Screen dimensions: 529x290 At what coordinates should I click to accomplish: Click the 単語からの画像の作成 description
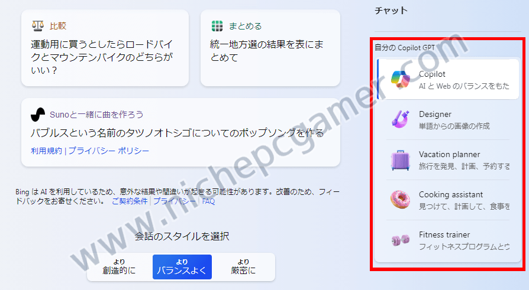coord(454,126)
